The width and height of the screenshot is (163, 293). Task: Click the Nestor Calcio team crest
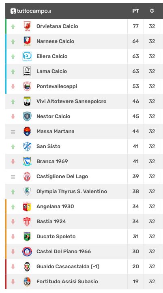(27, 116)
